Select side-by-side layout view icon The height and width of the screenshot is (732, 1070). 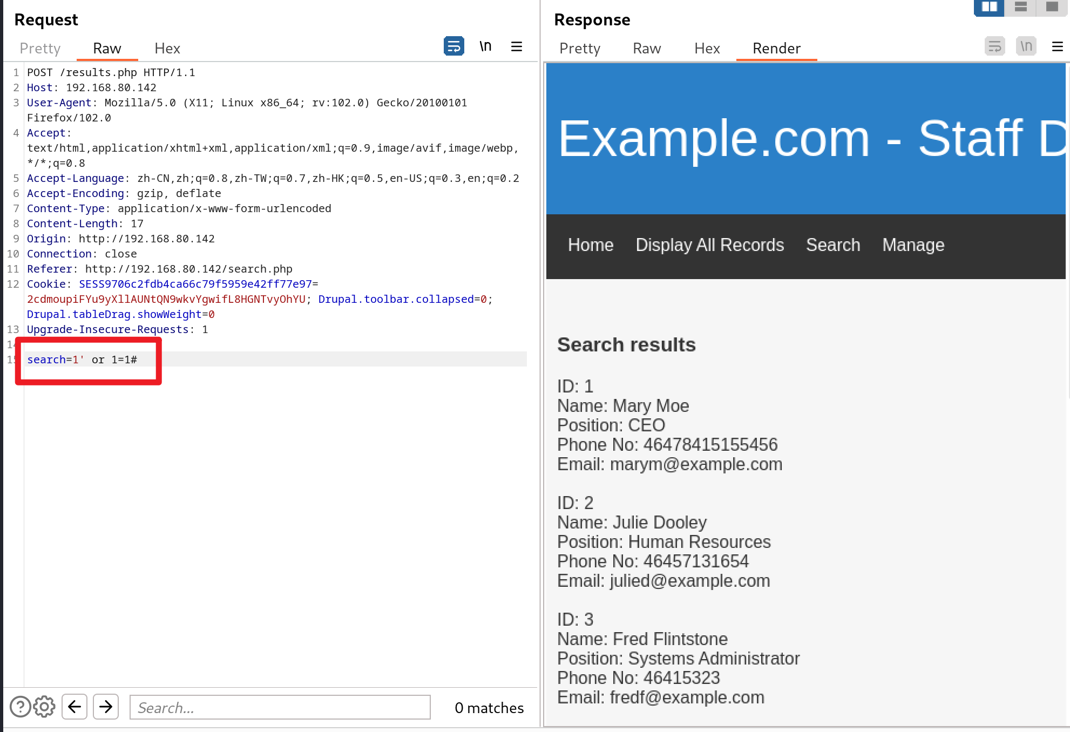tap(989, 7)
